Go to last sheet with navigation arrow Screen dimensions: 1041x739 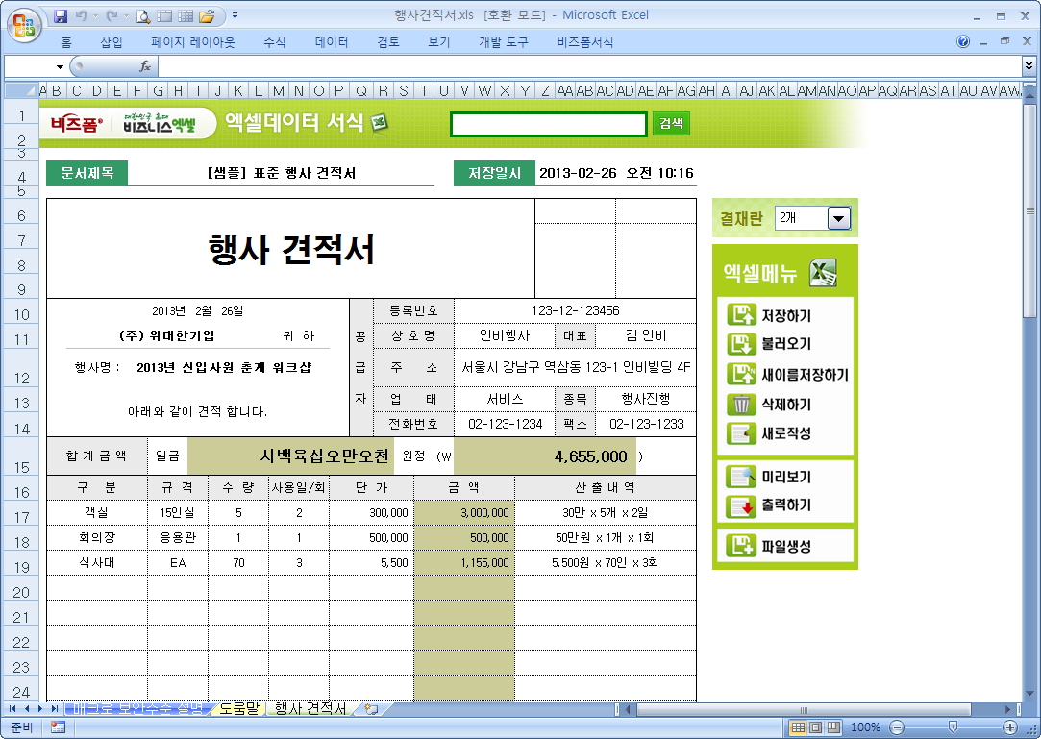pos(55,709)
